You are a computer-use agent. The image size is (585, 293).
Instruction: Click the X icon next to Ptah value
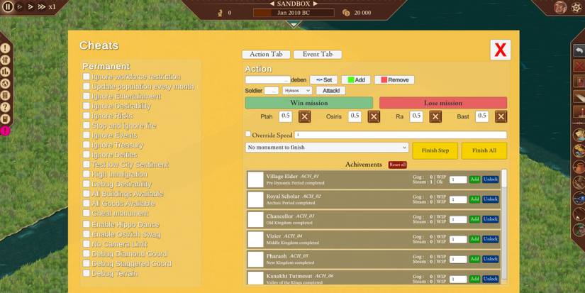pos(304,116)
